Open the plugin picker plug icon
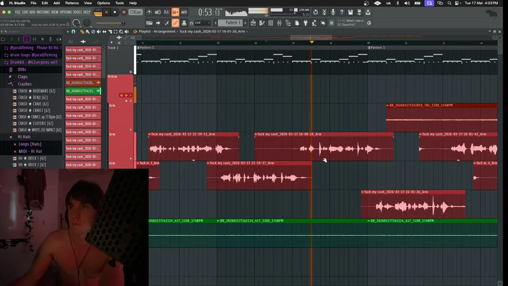 (x=306, y=23)
